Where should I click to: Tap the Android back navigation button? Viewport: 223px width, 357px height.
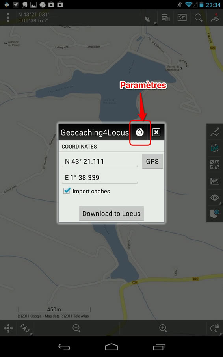[x=64, y=347]
